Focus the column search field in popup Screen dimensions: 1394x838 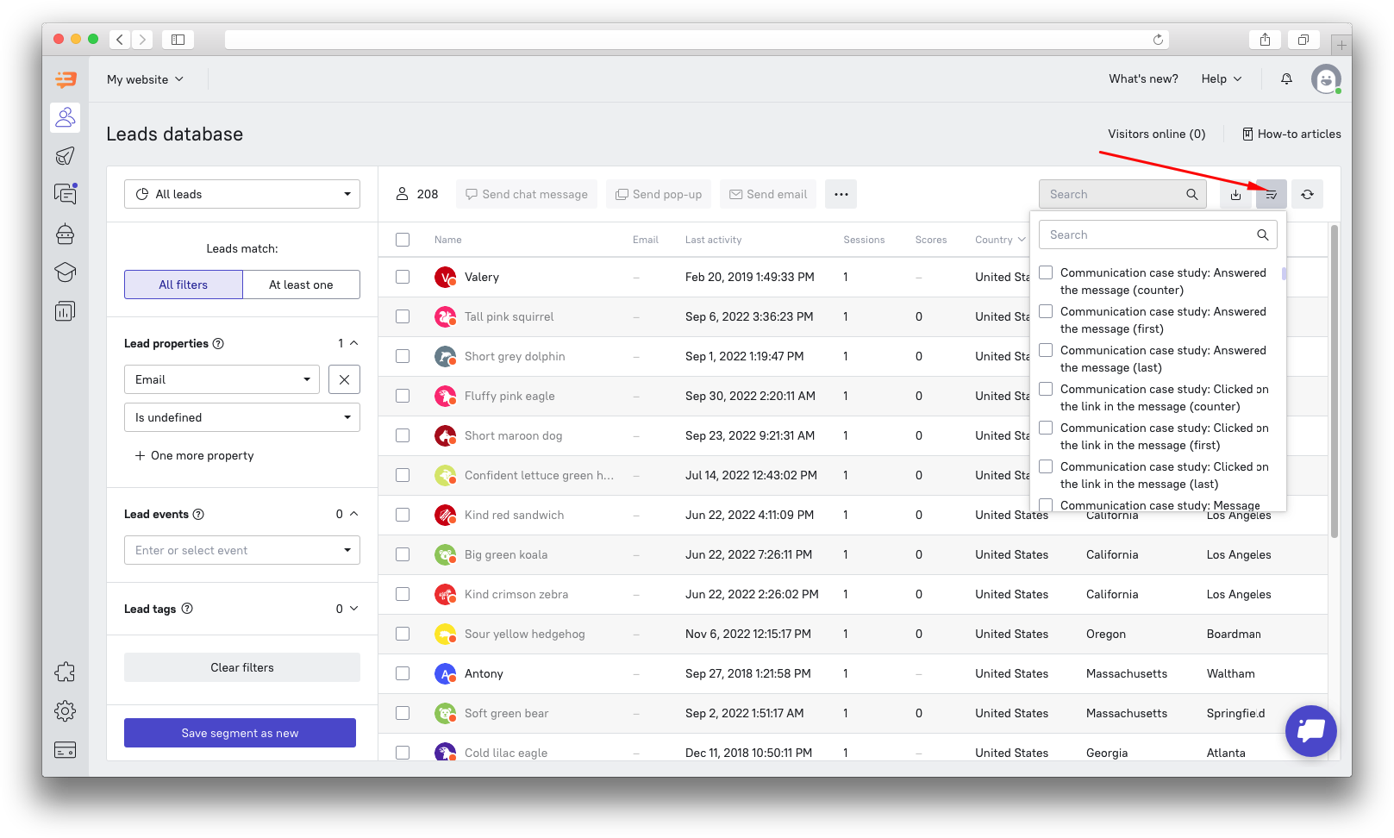point(1158,235)
